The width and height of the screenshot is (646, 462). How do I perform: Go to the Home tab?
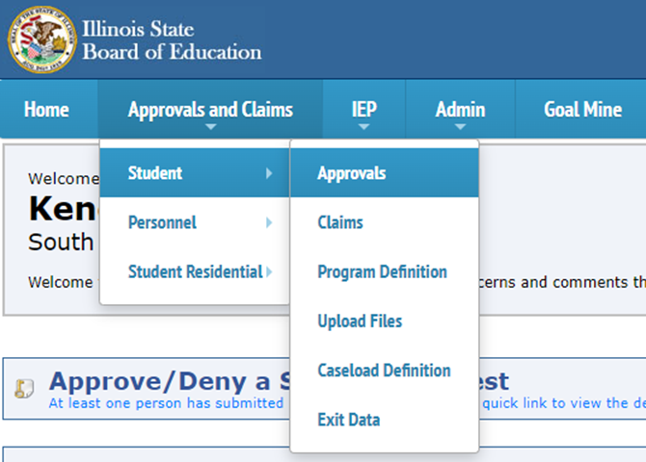pyautogui.click(x=46, y=110)
